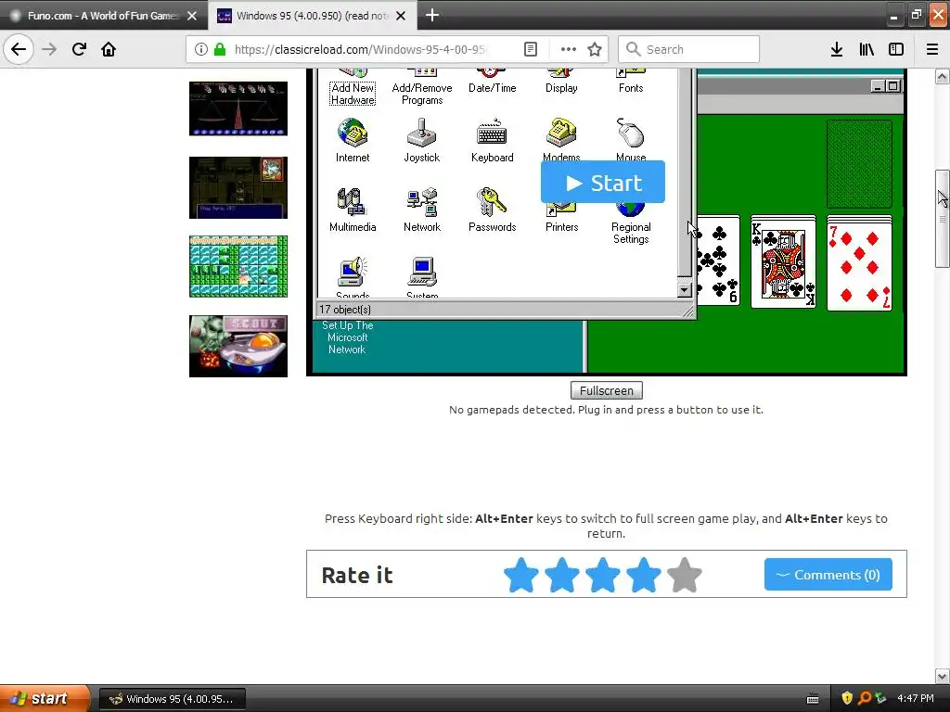
Task: Go back with the browser back arrow
Action: [x=19, y=49]
